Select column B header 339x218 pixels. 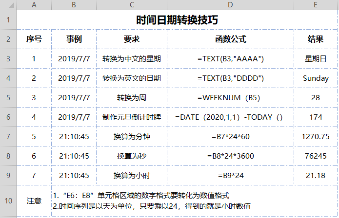pos(74,5)
